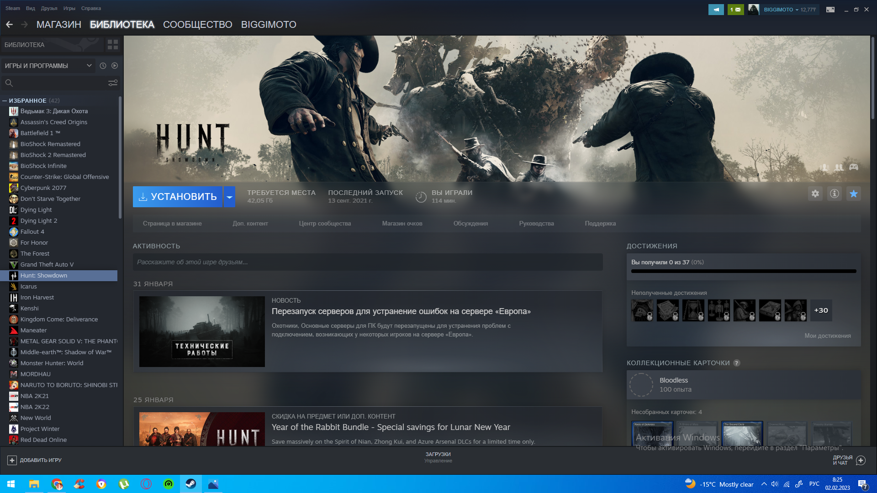Open the Игры menu
Screen dimensions: 877x493
tap(69, 8)
